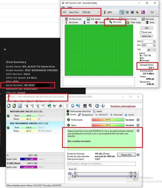Viewport: 162px width, 188px height.
Task: Click the disk with magnifier icon in Sentinel toolbar
Action: click(x=43, y=106)
